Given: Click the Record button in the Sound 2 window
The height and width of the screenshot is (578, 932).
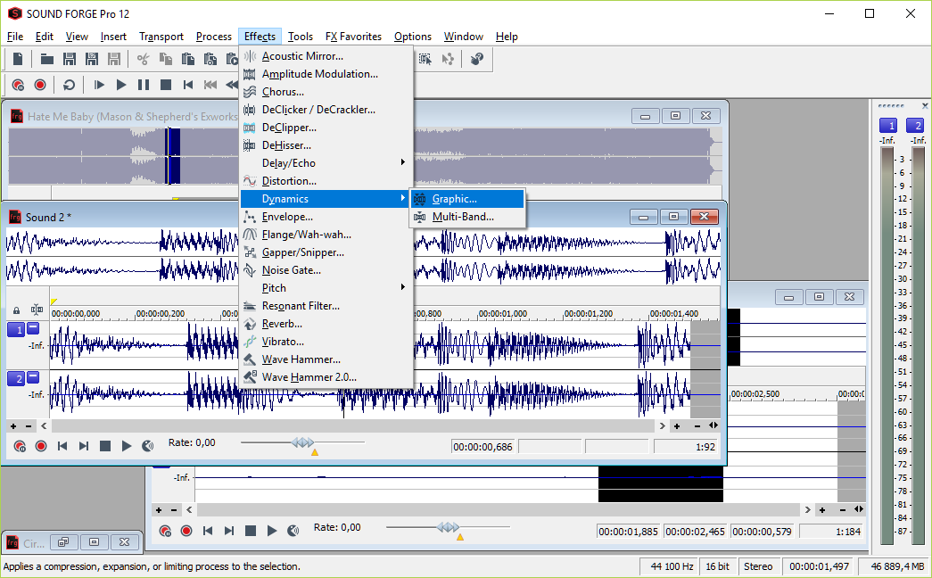Looking at the screenshot, I should (x=41, y=446).
